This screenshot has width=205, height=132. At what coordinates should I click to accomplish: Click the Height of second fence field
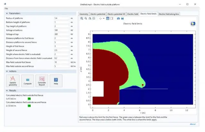[61, 50]
